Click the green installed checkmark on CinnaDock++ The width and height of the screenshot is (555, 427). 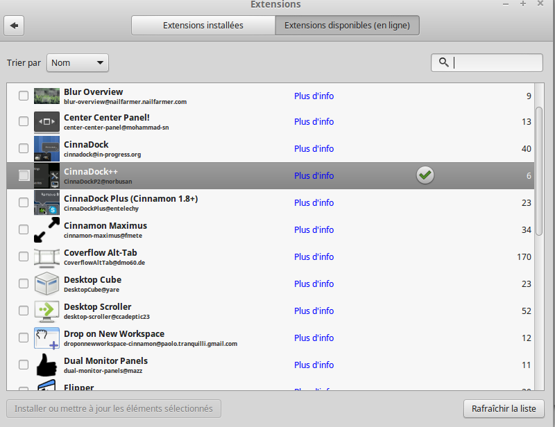[425, 175]
